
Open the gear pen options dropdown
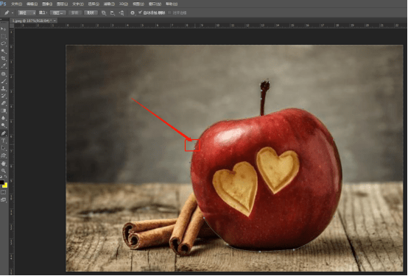(x=133, y=13)
